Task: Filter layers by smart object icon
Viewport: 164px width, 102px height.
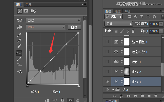Action: 154,17
